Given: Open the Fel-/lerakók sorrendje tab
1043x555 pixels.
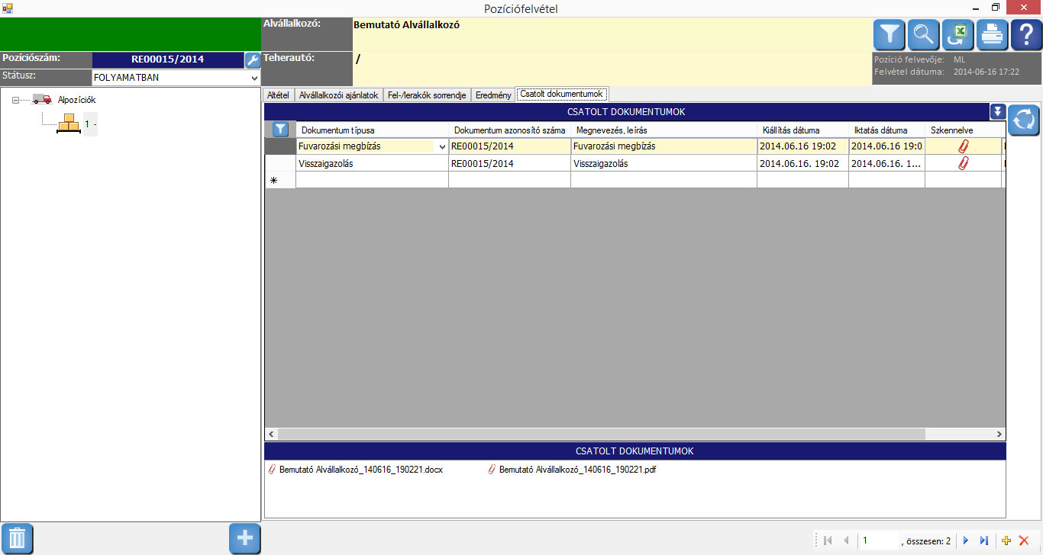Looking at the screenshot, I should tap(427, 95).
